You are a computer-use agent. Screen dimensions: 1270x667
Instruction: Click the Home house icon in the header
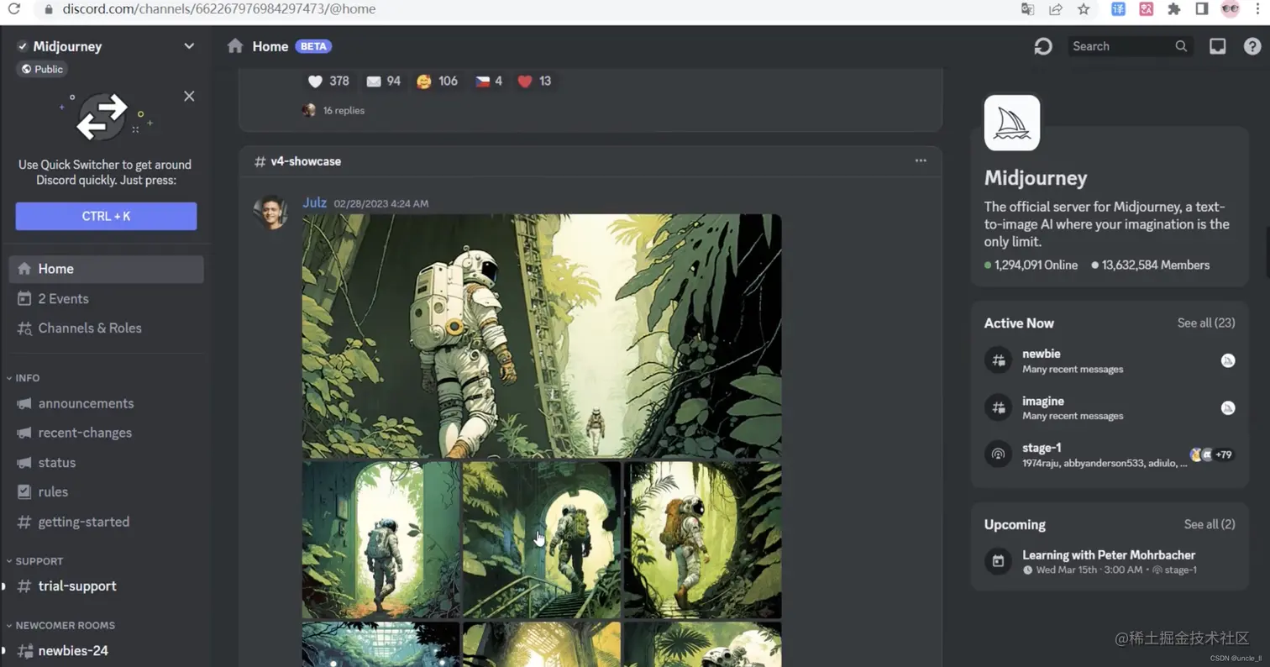click(x=234, y=46)
